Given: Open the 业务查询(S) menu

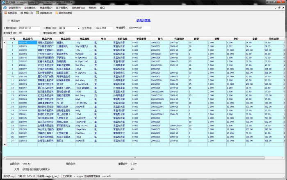Looking at the screenshot, I should point(30,8).
